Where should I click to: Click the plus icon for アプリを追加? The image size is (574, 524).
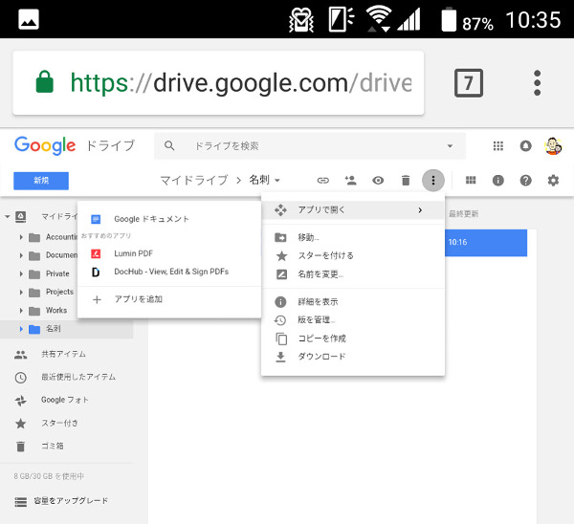97,299
